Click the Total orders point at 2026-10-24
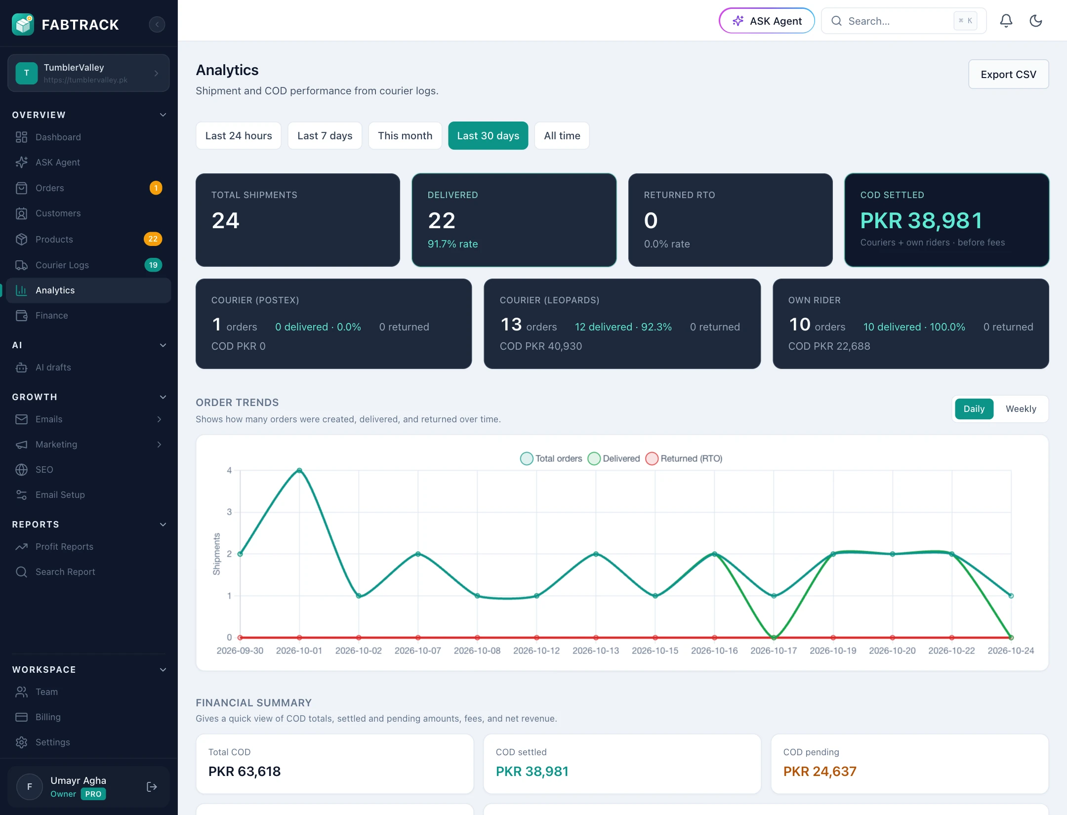1067x815 pixels. (x=1011, y=596)
